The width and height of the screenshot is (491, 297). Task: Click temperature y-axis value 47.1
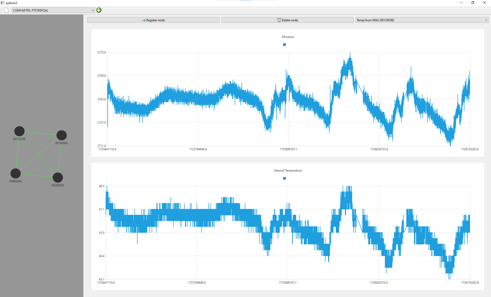102,209
